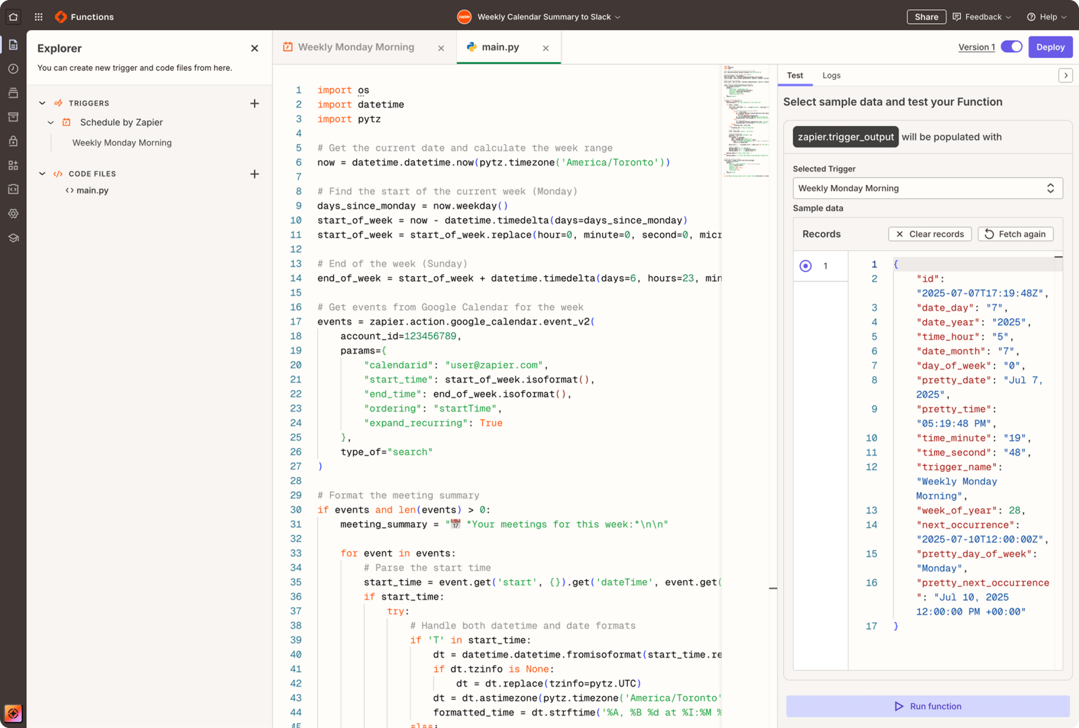Switch to Weekly Monday Morning editor tab

pyautogui.click(x=356, y=47)
